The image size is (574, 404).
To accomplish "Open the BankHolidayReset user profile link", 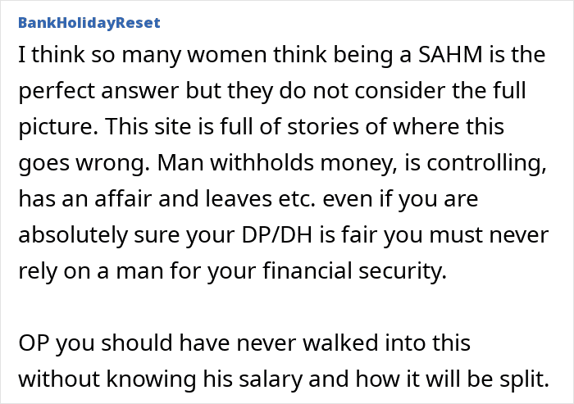I will [x=89, y=23].
